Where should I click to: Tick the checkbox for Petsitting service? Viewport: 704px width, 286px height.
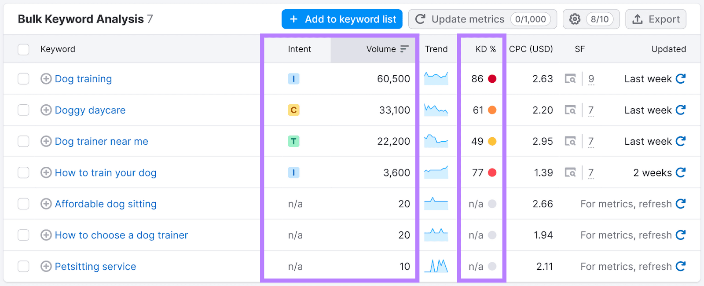(23, 266)
